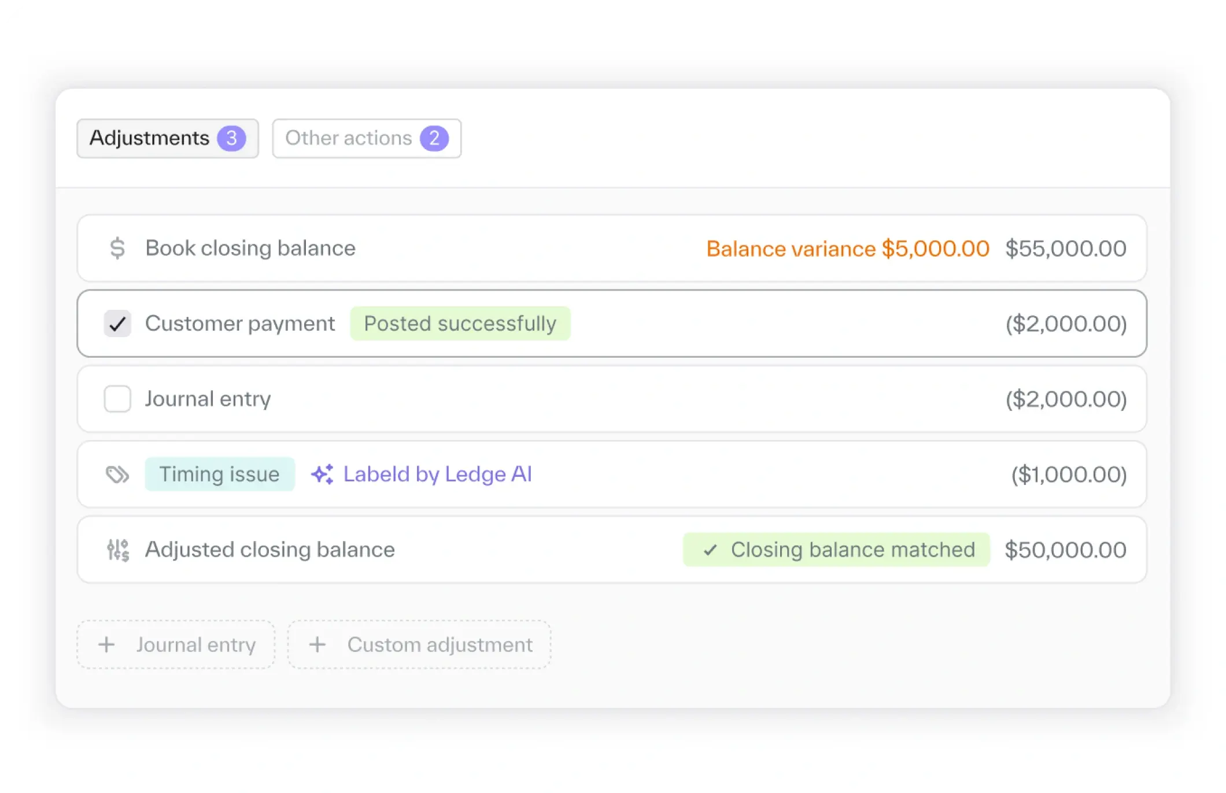The height and width of the screenshot is (793, 1226).
Task: Click the plus icon on Custom adjustment button
Action: click(317, 644)
